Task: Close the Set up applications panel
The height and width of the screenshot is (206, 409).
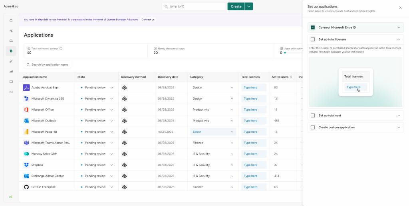Action: [400, 8]
